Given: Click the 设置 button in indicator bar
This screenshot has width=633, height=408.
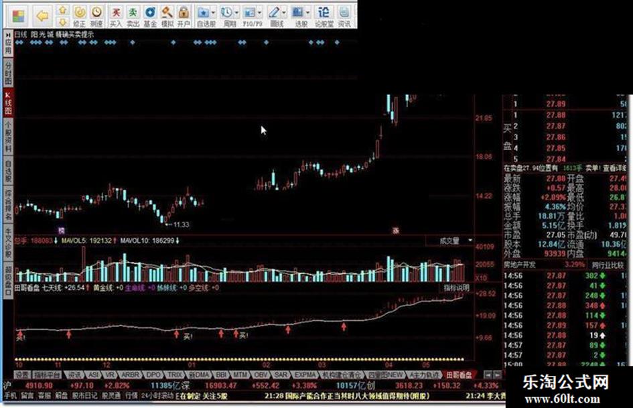Looking at the screenshot, I should [x=22, y=375].
